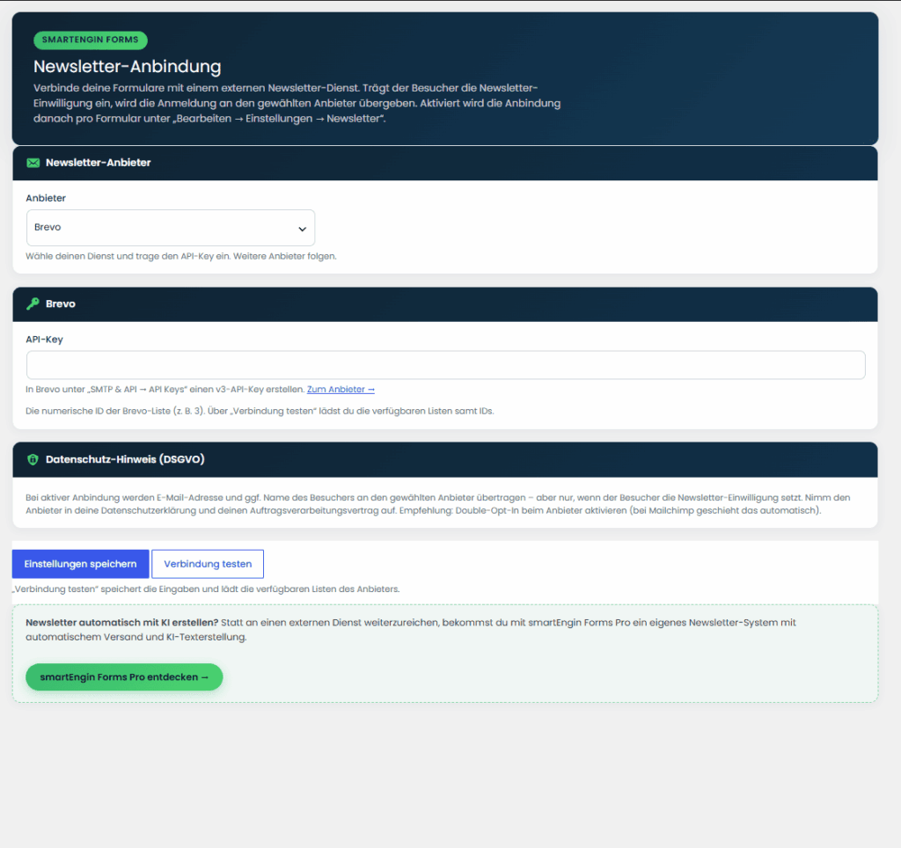Click the key icon in Brevo header
The height and width of the screenshot is (848, 901).
tap(33, 303)
